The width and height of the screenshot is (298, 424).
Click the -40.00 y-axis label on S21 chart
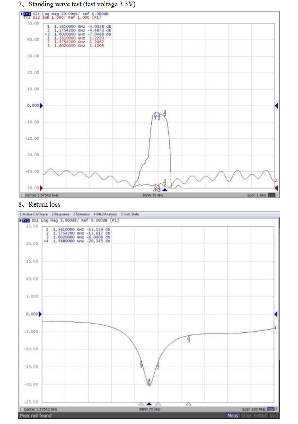(x=32, y=171)
